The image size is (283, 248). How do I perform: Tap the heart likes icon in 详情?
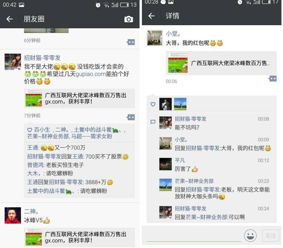tap(153, 104)
